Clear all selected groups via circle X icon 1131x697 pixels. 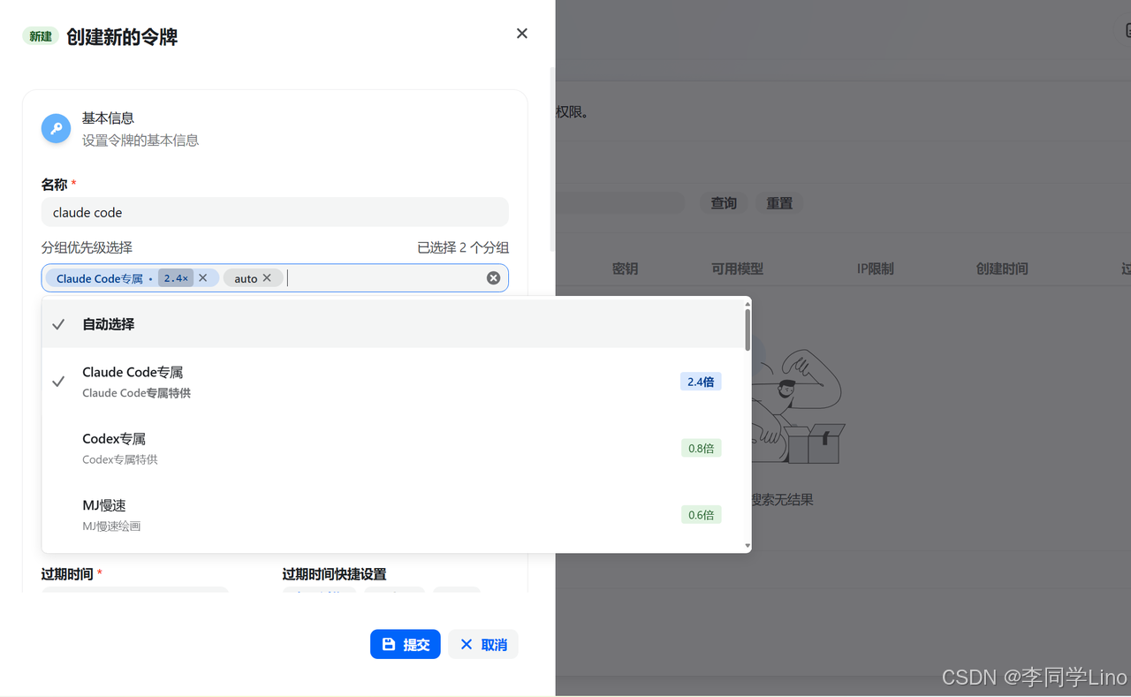coord(493,277)
